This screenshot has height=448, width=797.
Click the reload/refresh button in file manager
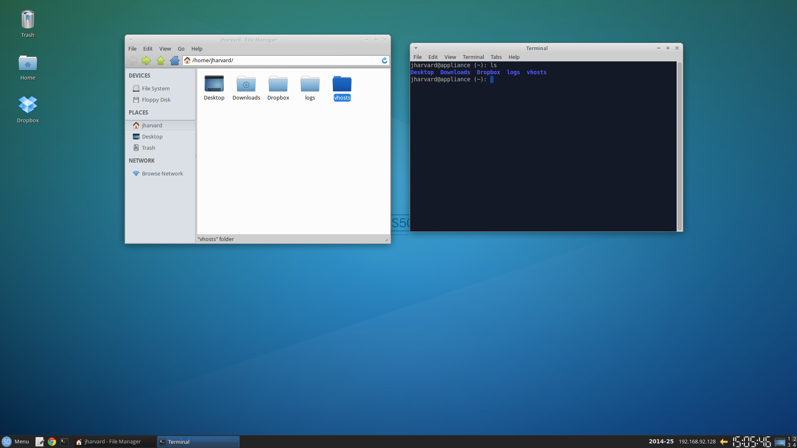[384, 60]
